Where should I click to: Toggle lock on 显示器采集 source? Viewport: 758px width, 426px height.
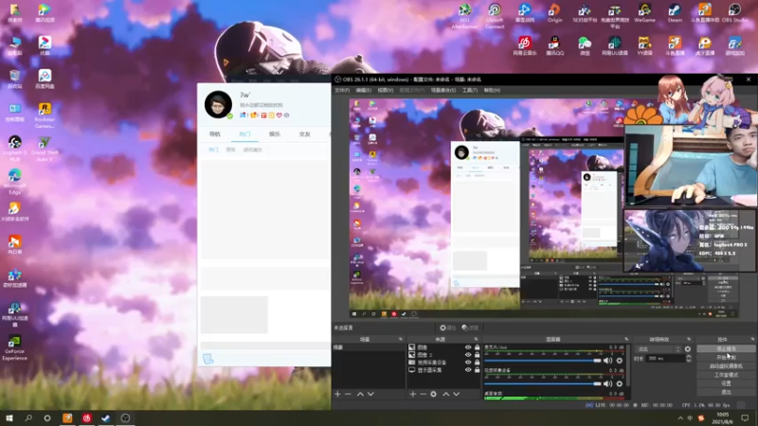(x=478, y=370)
